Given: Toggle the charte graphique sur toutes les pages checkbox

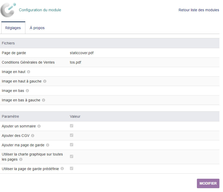Looking at the screenshot, I should coord(72,157).
